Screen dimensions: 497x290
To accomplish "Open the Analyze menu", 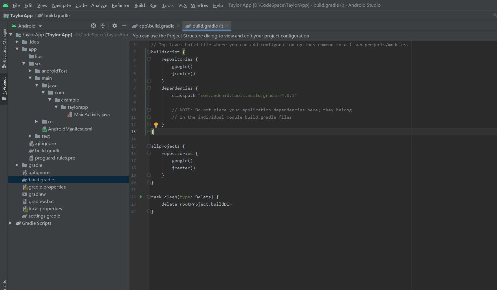I will coord(99,5).
